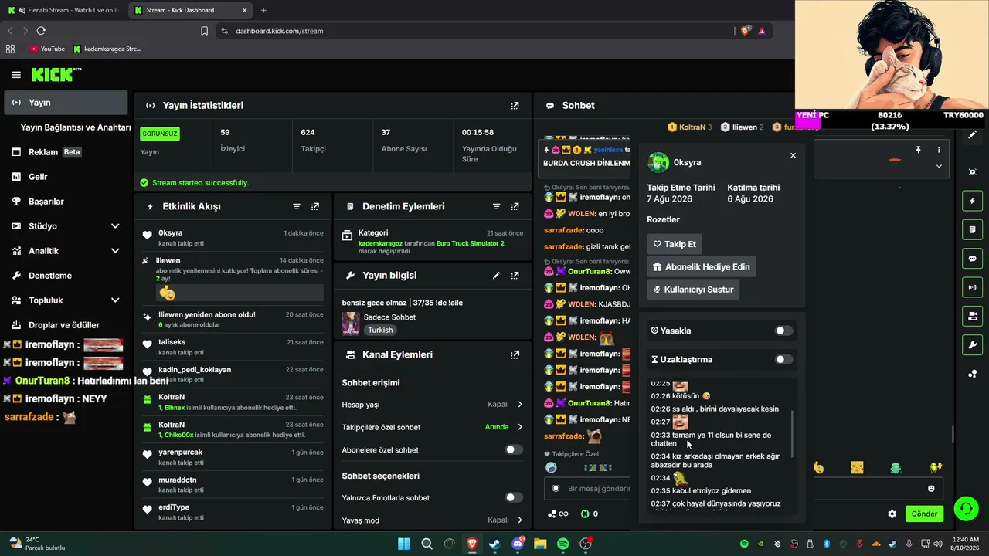Screen dimensions: 989x556
Task: Open the Denetleme page
Action: [65, 276]
